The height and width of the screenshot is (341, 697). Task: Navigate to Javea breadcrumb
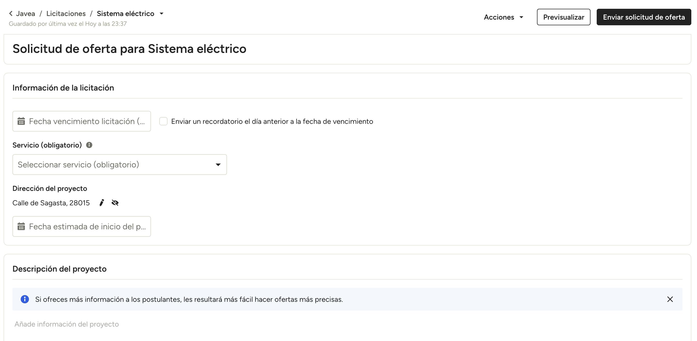pyautogui.click(x=25, y=13)
